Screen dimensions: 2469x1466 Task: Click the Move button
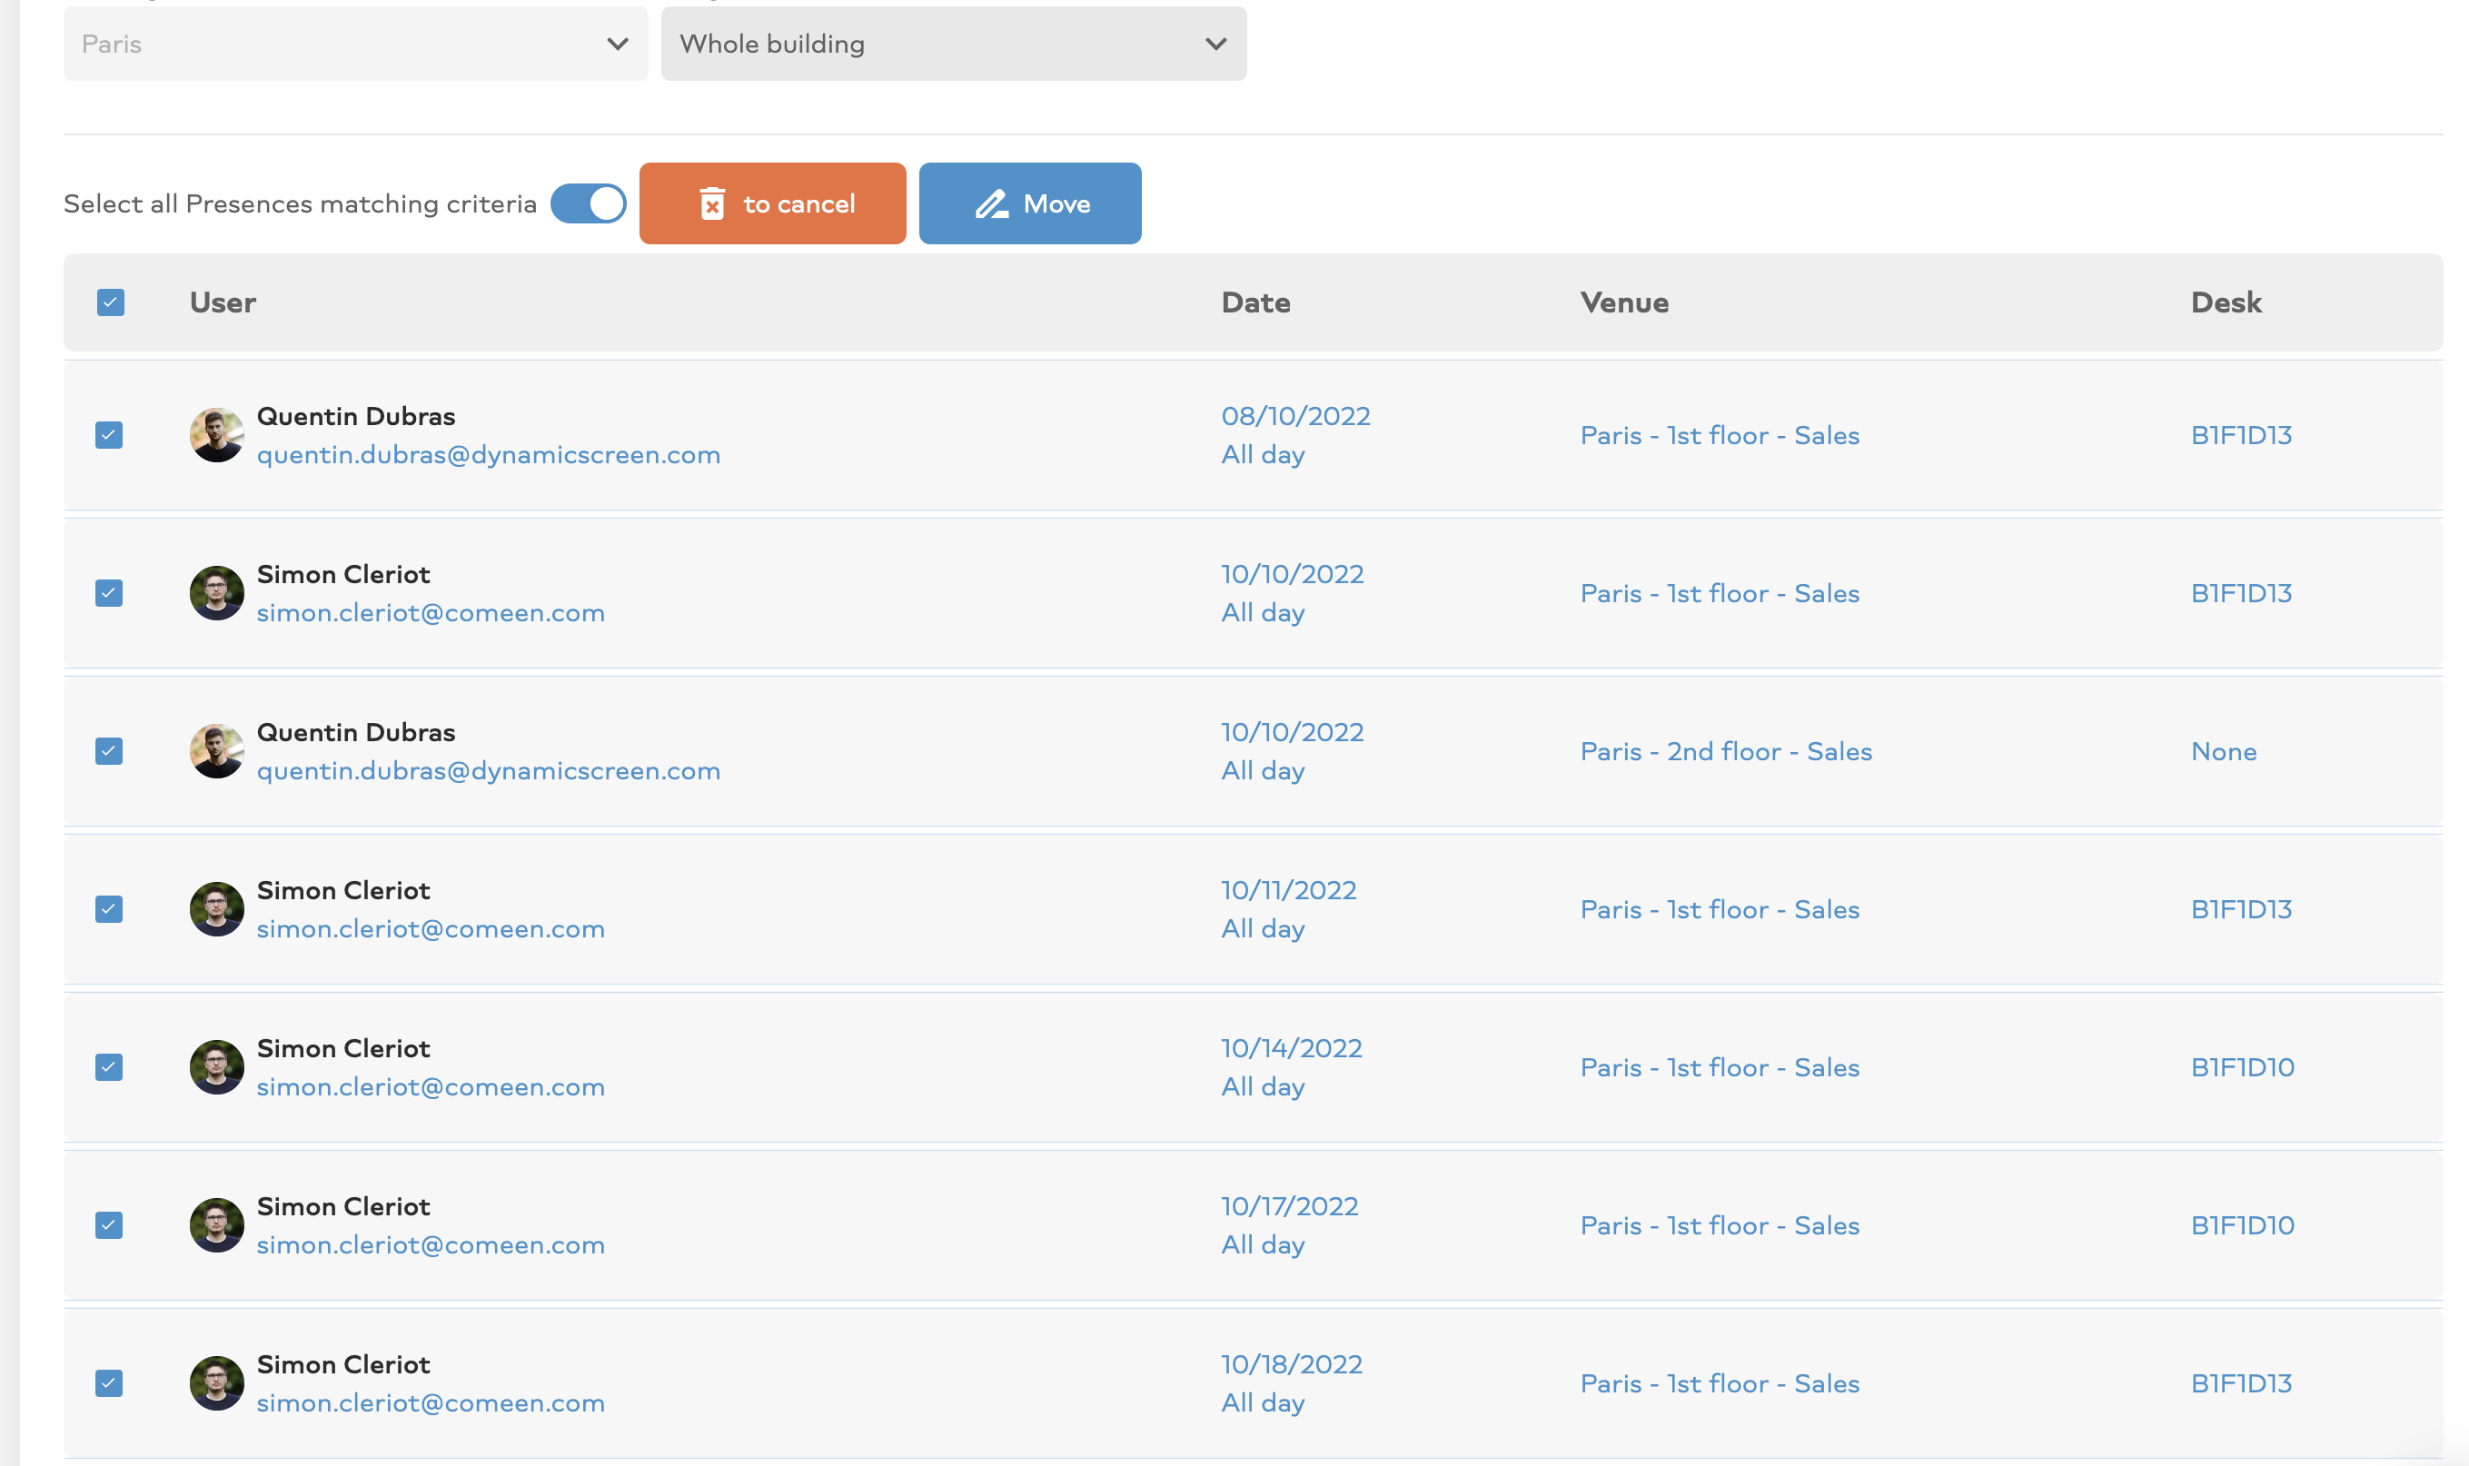tap(1029, 203)
